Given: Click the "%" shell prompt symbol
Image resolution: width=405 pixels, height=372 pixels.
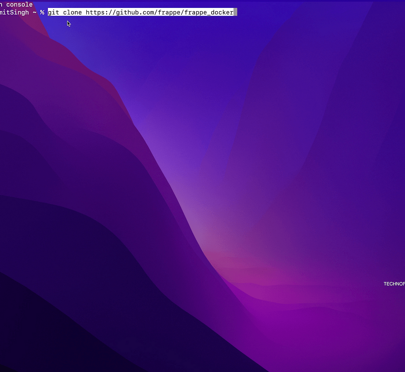Looking at the screenshot, I should point(42,12).
